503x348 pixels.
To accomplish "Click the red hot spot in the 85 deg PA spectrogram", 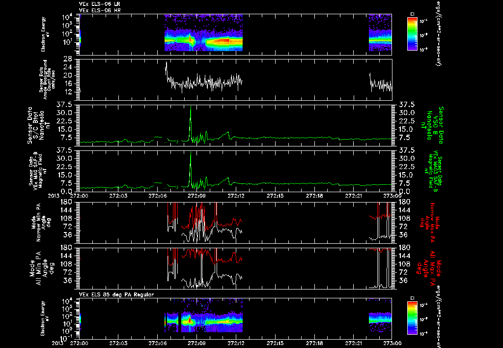I will point(190,320).
